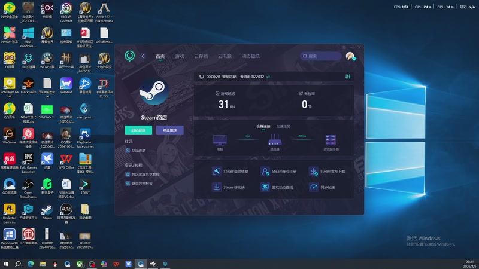Click the 电脑 monitor icon
This screenshot has height=269, width=479.
220,140
